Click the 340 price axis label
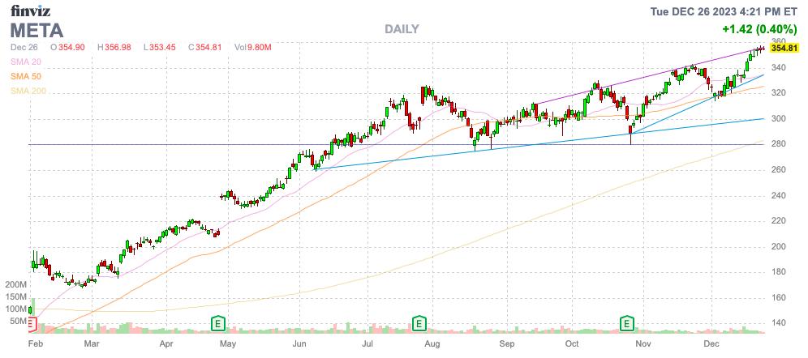The width and height of the screenshot is (808, 358). point(778,68)
